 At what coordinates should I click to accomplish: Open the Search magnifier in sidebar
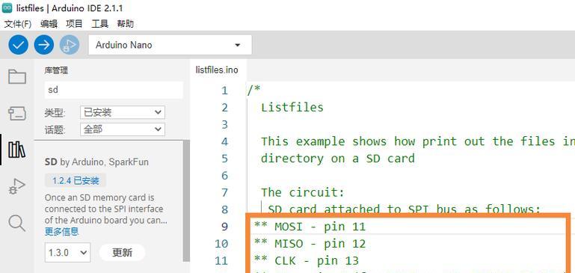point(17,223)
